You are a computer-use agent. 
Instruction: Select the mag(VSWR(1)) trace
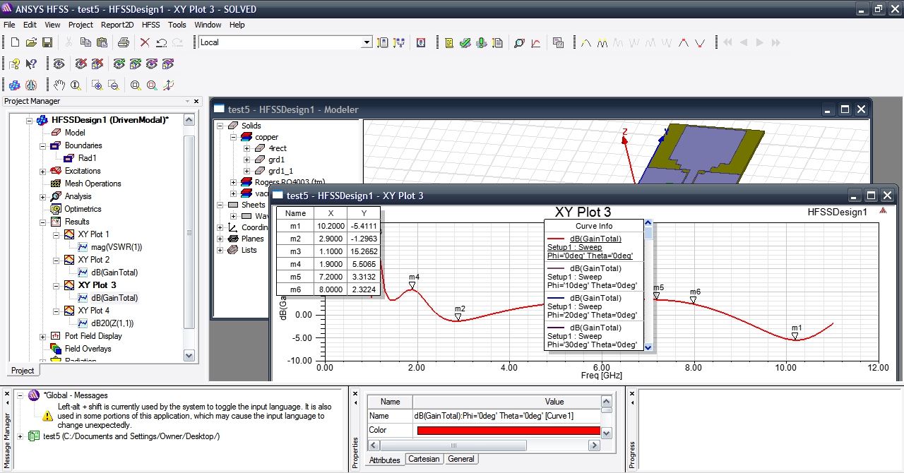117,247
